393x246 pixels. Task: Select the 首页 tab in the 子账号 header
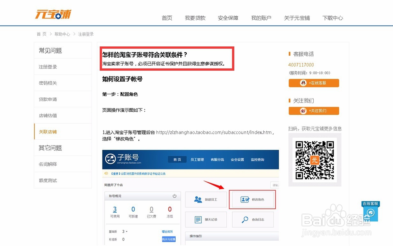pyautogui.click(x=177, y=160)
